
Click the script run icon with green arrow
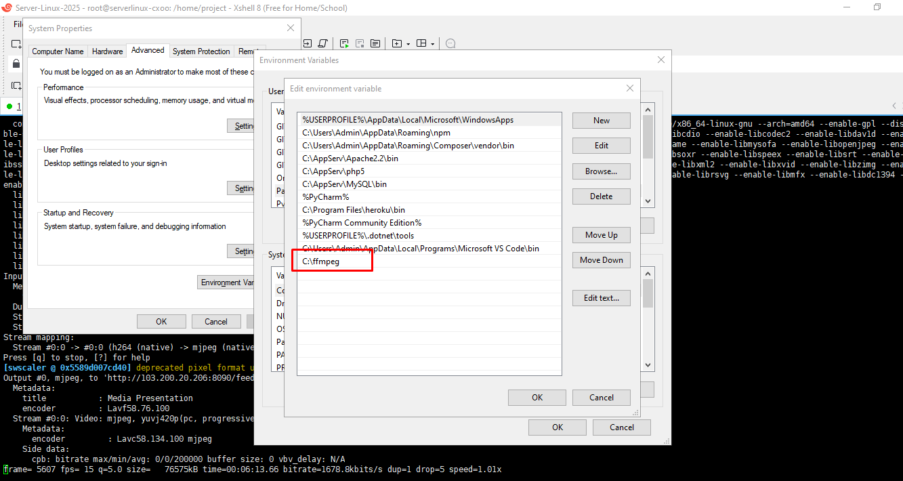(x=344, y=43)
